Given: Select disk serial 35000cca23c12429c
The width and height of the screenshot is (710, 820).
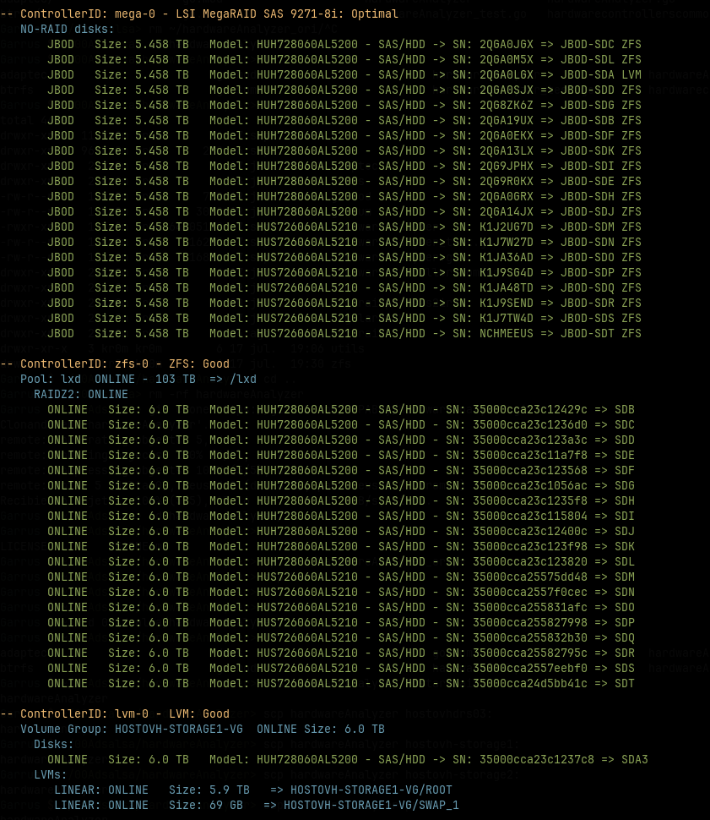Looking at the screenshot, I should 530,410.
